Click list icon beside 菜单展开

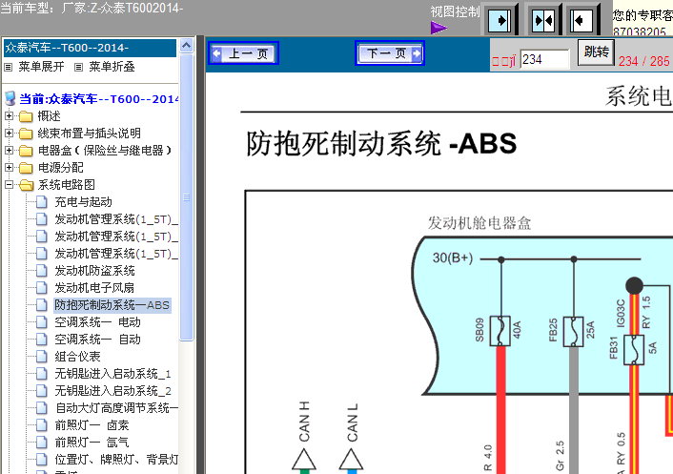(9, 67)
